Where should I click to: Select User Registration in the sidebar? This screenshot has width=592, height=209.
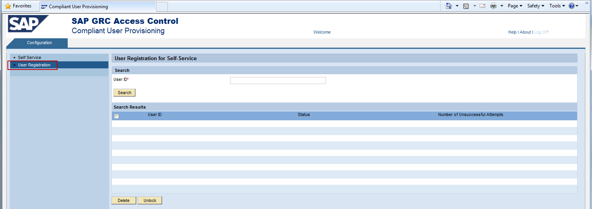click(x=34, y=65)
